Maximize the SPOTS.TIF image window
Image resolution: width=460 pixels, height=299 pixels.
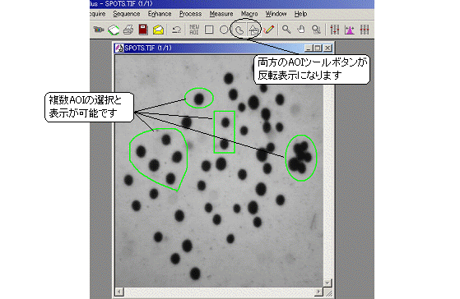tap(318, 48)
